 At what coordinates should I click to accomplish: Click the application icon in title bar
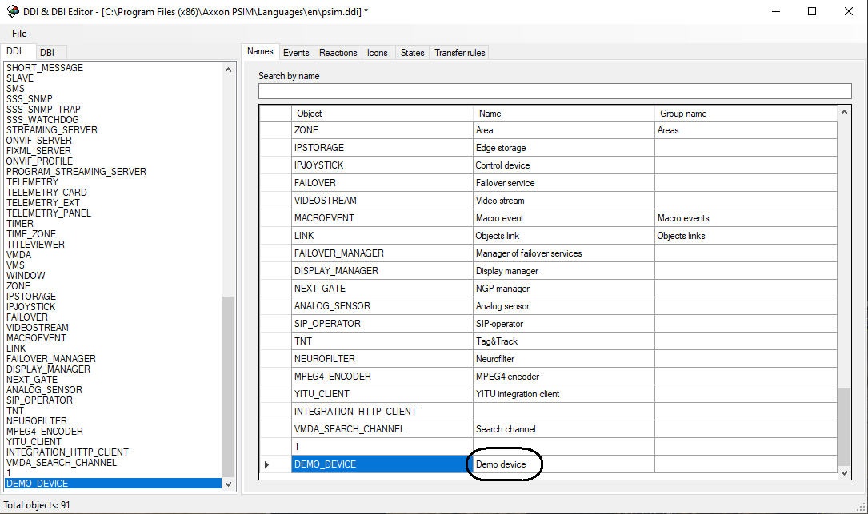point(13,11)
